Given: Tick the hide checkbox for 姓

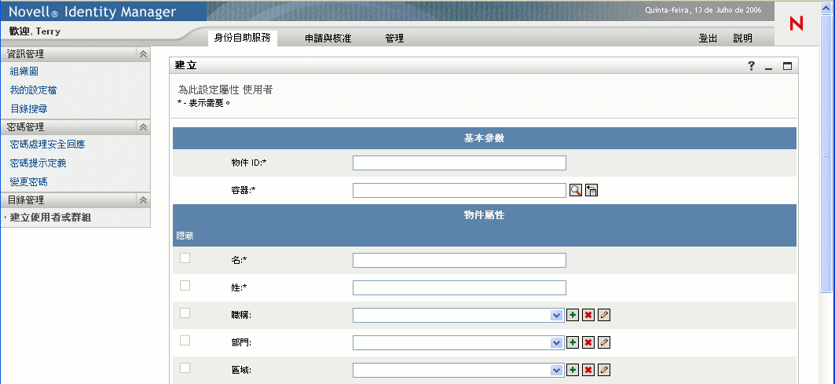Looking at the screenshot, I should click(185, 286).
